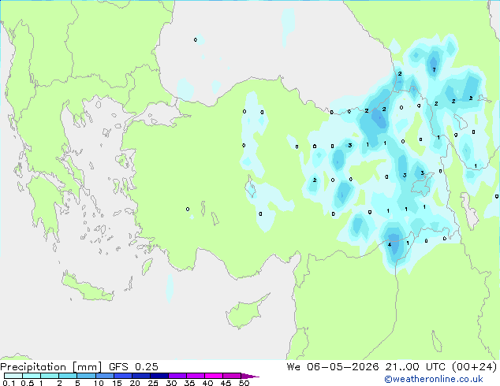Click the 'GFS 0.25' model label
The height and width of the screenshot is (386, 500).
click(x=133, y=367)
